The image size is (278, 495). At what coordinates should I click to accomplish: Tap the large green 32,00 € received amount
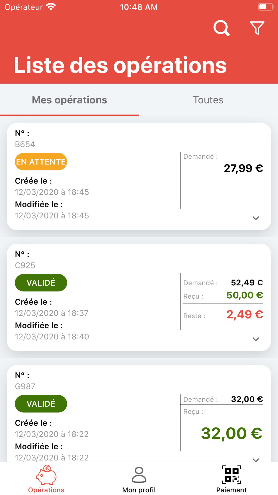231,433
